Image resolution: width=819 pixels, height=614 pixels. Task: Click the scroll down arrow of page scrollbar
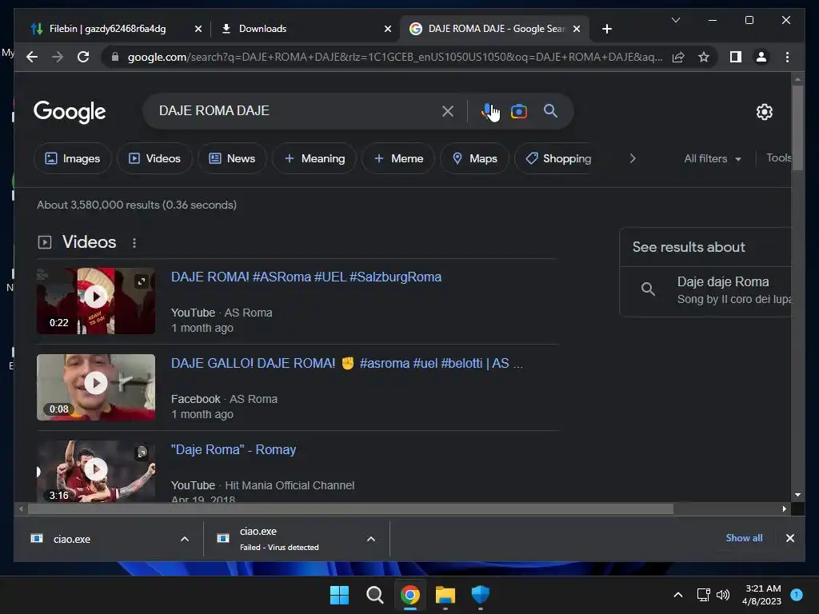(797, 494)
